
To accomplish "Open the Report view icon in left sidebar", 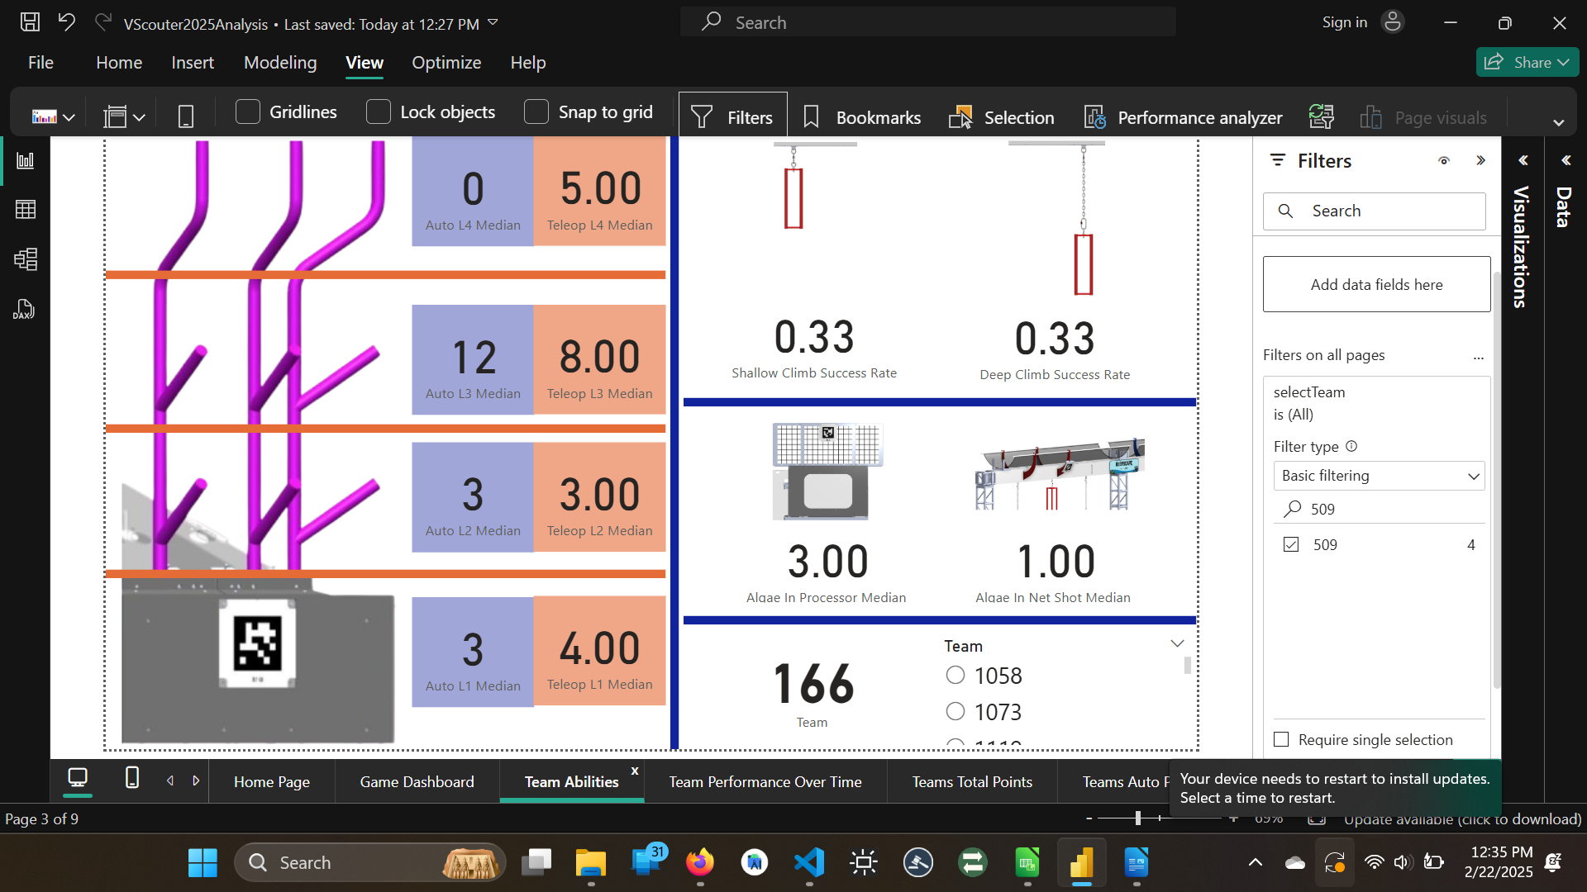I will (26, 160).
